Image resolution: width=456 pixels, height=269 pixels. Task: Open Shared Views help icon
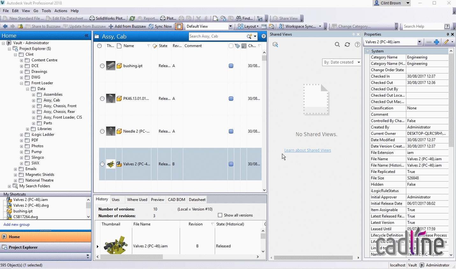358,45
